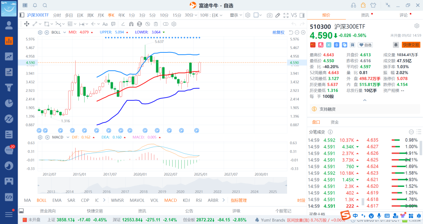Collapse the quote details panel chevron

click(x=365, y=100)
